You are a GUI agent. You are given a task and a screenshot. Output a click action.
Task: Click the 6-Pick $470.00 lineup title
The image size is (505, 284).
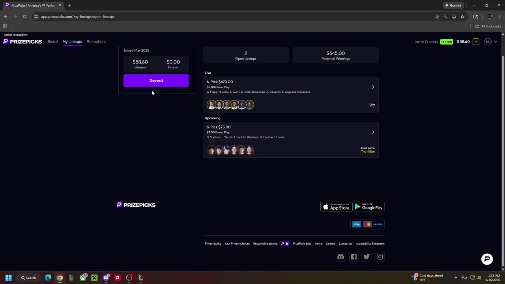[220, 82]
